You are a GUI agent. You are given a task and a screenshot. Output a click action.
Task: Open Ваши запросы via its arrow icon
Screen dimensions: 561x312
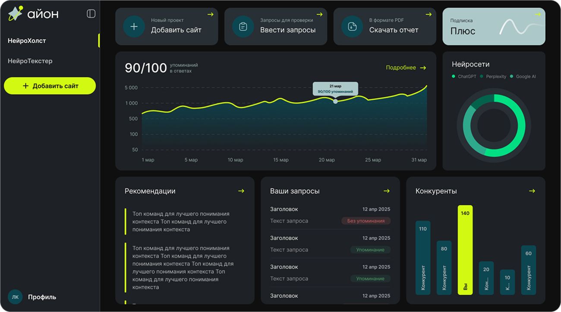[x=387, y=191]
